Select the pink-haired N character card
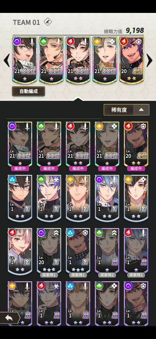 pyautogui.click(x=20, y=251)
